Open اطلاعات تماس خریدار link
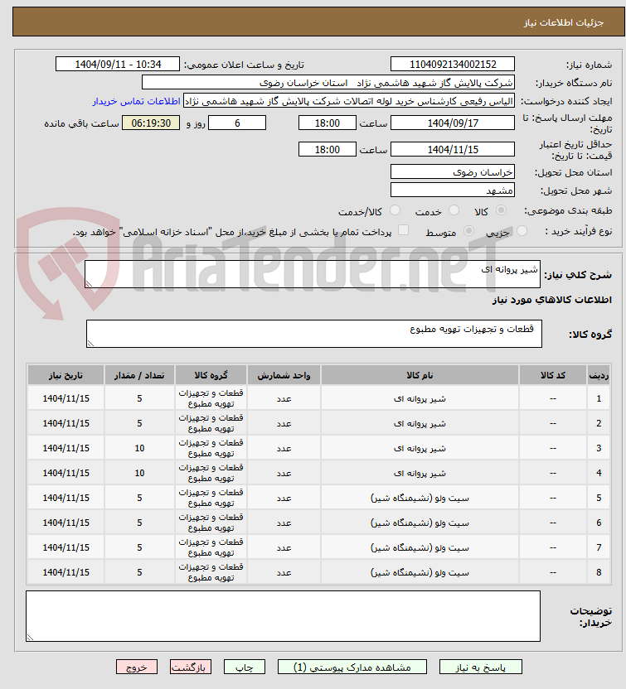This screenshot has height=689, width=626. tap(136, 101)
